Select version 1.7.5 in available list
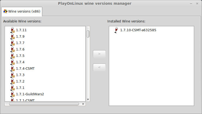The width and height of the screenshot is (202, 114). (20, 56)
